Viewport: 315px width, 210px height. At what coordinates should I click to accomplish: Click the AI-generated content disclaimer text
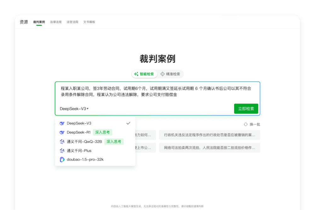[157, 206]
